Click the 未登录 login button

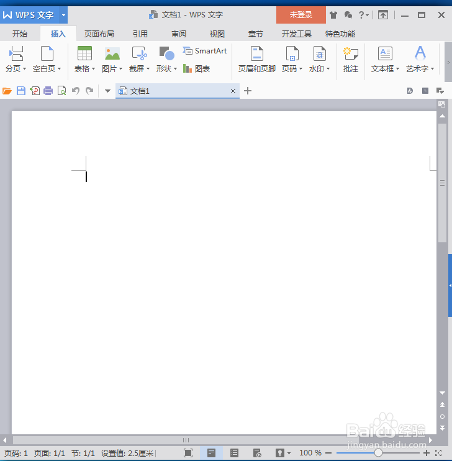(x=301, y=15)
